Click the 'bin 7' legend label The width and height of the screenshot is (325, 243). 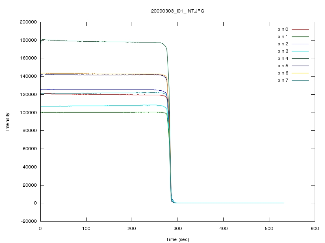point(283,80)
